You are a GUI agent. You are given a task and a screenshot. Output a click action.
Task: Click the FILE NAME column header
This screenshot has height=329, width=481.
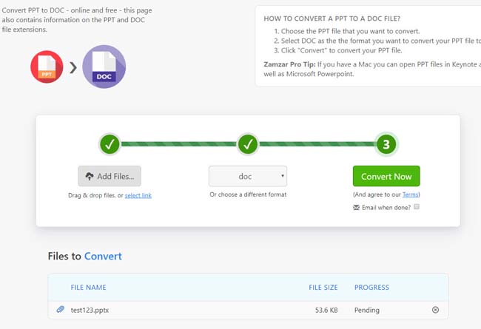click(88, 287)
